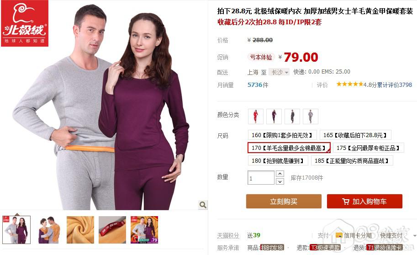Click the magnifier zoom icon on product image
This screenshot has height=255, width=417.
click(203, 205)
